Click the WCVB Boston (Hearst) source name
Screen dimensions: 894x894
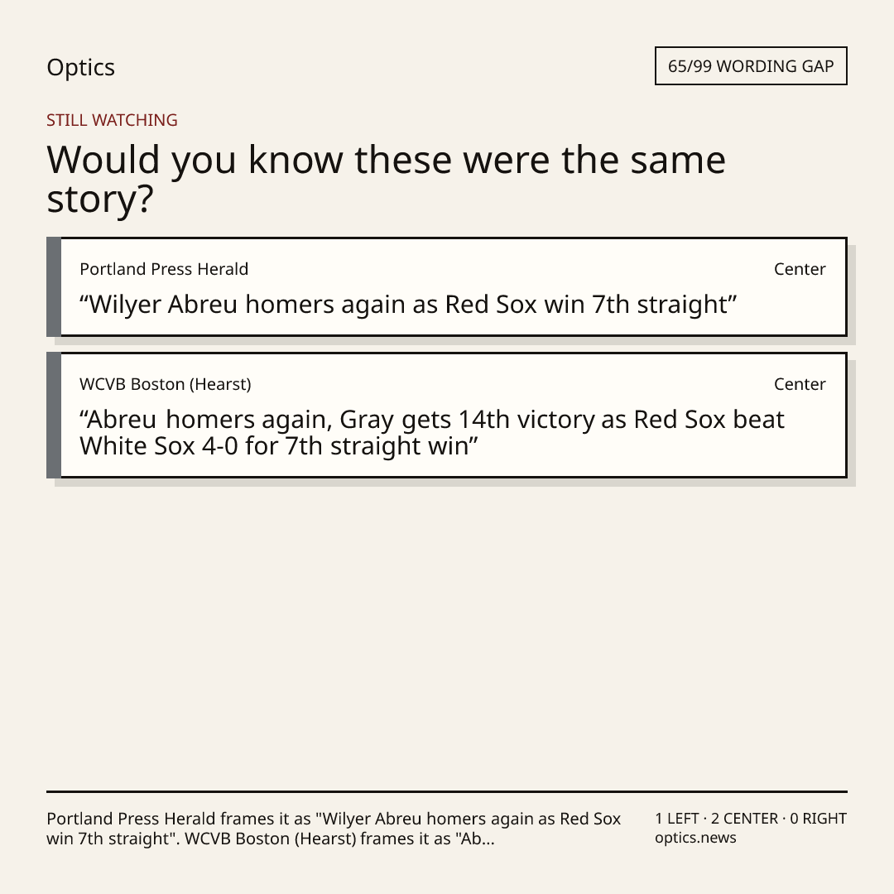click(x=166, y=384)
